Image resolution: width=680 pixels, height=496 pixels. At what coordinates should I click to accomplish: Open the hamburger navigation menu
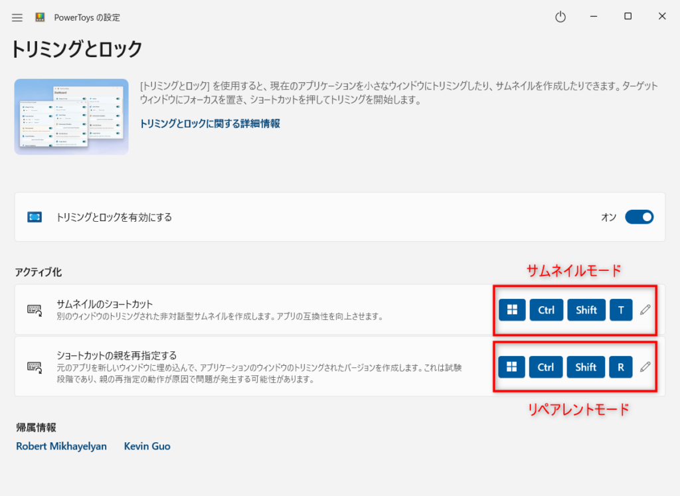tap(17, 18)
